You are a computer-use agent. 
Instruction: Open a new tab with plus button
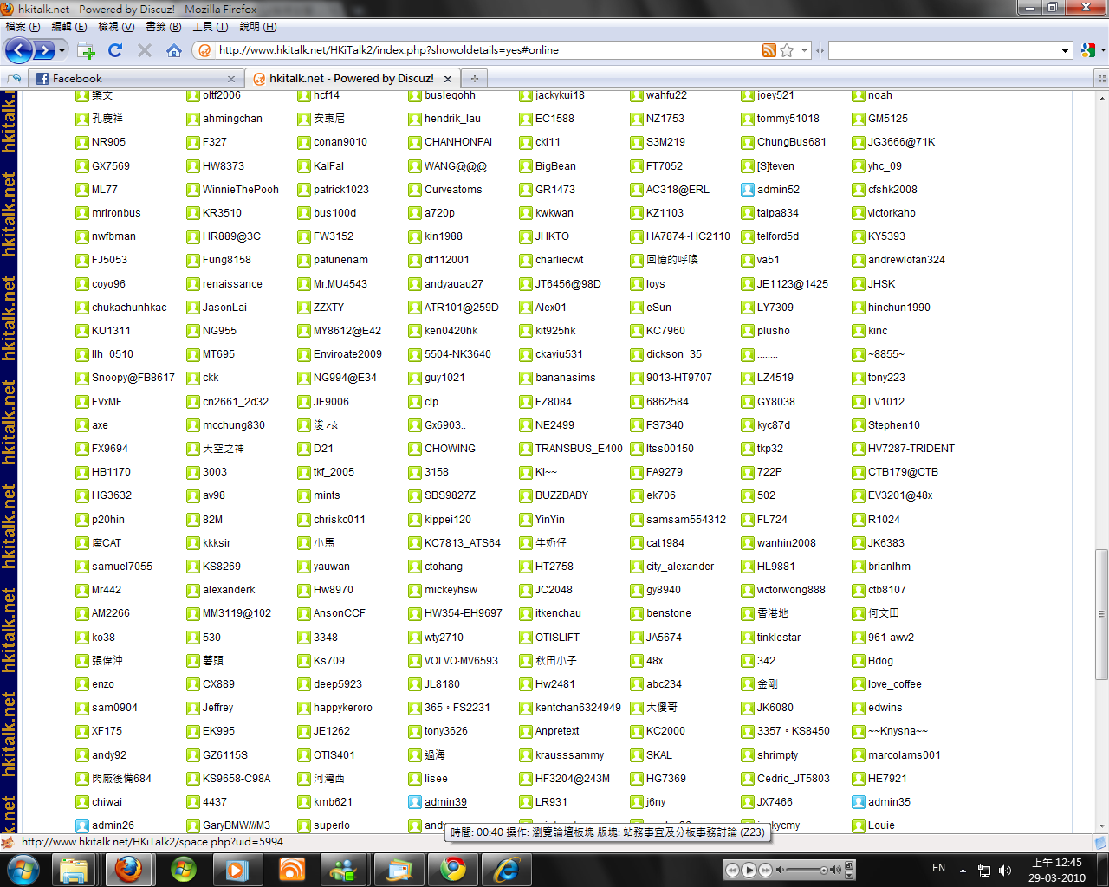(474, 79)
